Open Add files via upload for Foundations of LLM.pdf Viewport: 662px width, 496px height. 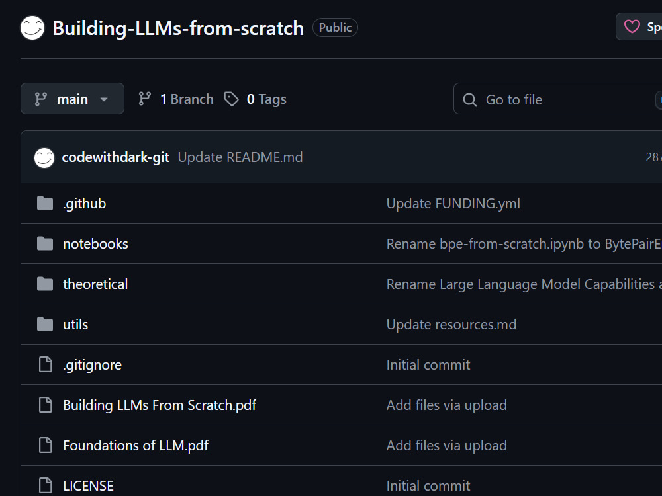point(447,445)
